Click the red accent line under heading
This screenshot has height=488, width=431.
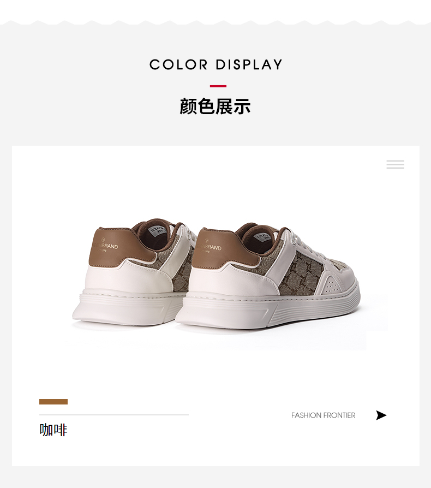point(218,86)
